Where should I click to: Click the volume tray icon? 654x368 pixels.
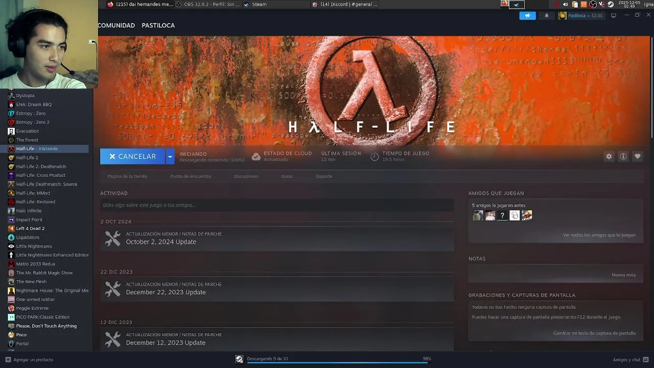pos(565,4)
